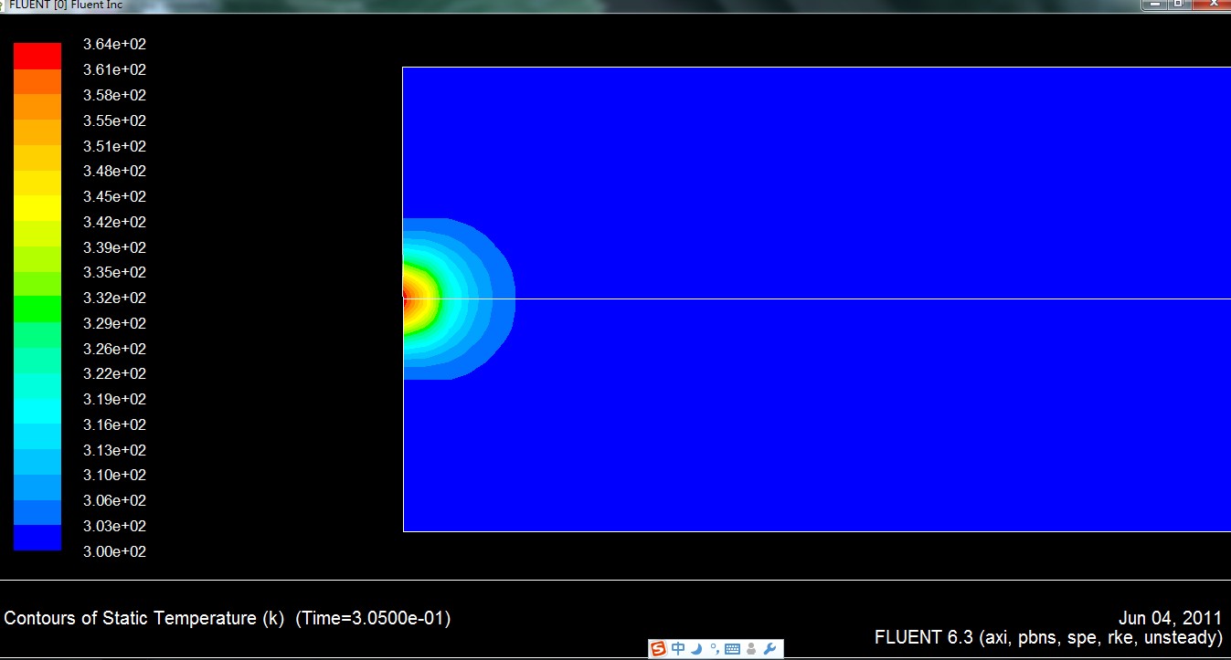The width and height of the screenshot is (1231, 660).
Task: Open the soft keyboard icon
Action: coord(732,649)
